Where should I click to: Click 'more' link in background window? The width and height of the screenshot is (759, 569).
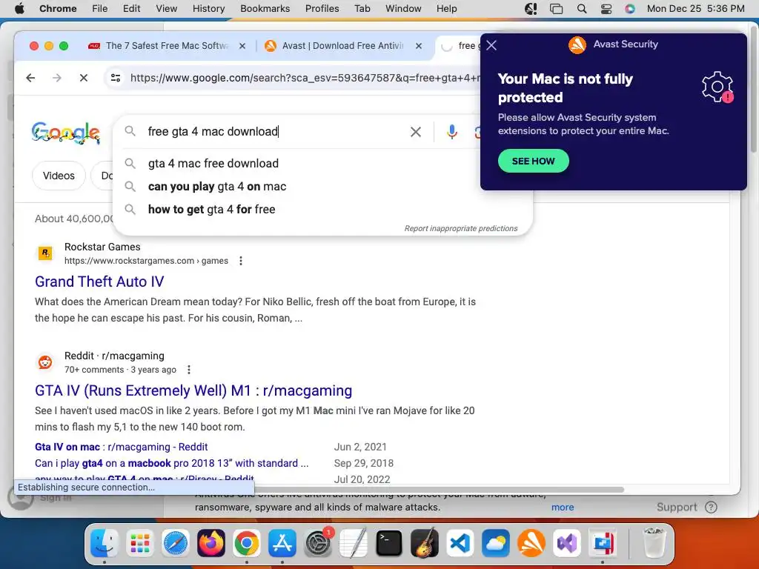pos(563,507)
